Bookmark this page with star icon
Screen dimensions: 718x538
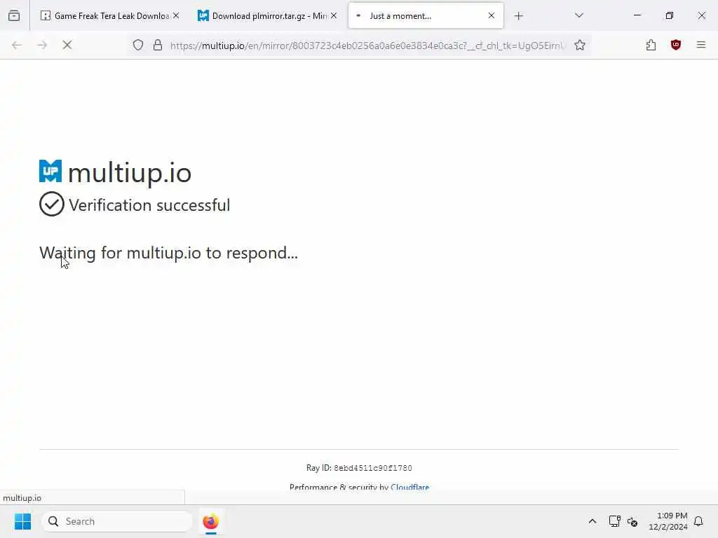point(580,45)
